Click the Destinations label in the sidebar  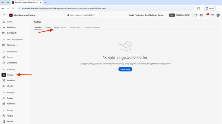point(12,63)
